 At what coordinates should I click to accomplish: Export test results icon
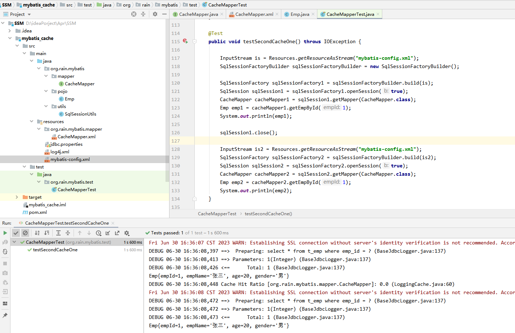click(x=117, y=233)
